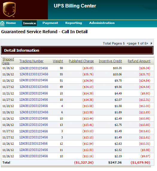Image resolution: width=157 pixels, height=171 pixels.
Task: Open tracking number shipped 11/20/12
Action: [x=33, y=106]
